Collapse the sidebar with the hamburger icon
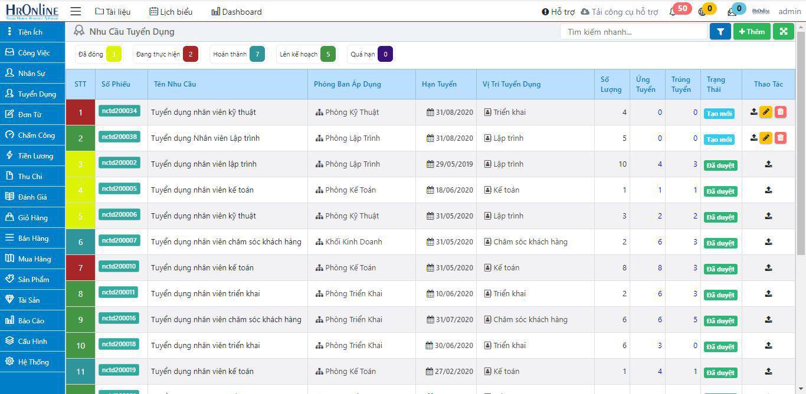 tap(76, 11)
